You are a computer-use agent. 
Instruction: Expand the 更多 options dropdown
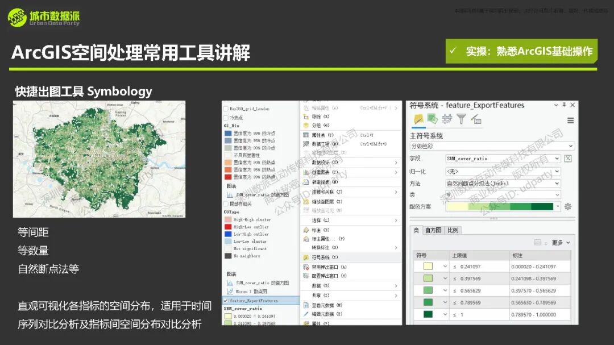tap(561, 243)
